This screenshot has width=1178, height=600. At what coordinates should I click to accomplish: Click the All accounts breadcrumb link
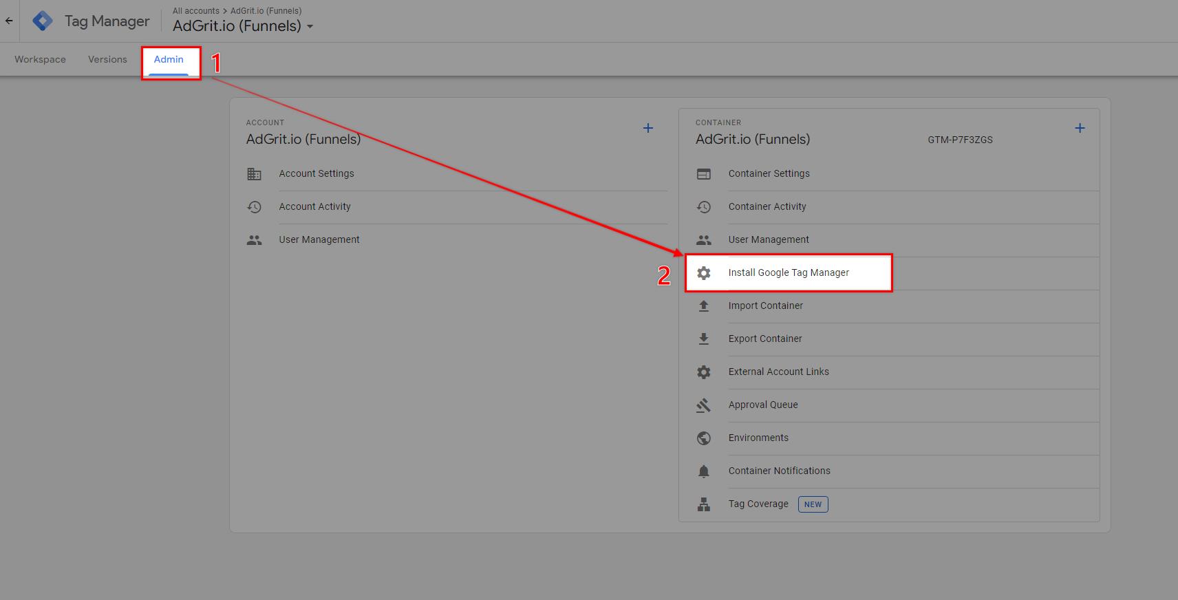(x=195, y=10)
